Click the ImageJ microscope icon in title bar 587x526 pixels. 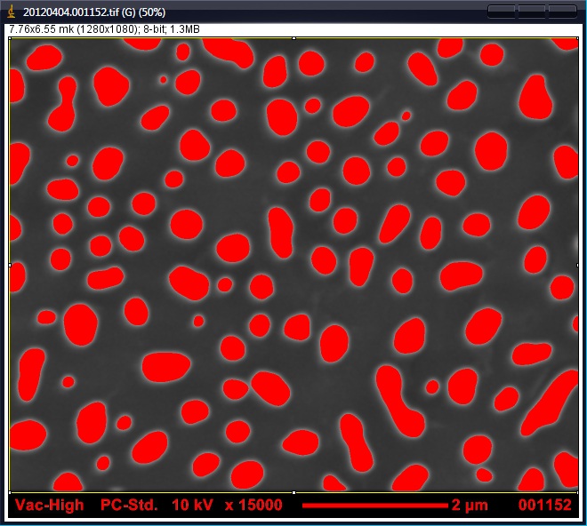point(12,12)
